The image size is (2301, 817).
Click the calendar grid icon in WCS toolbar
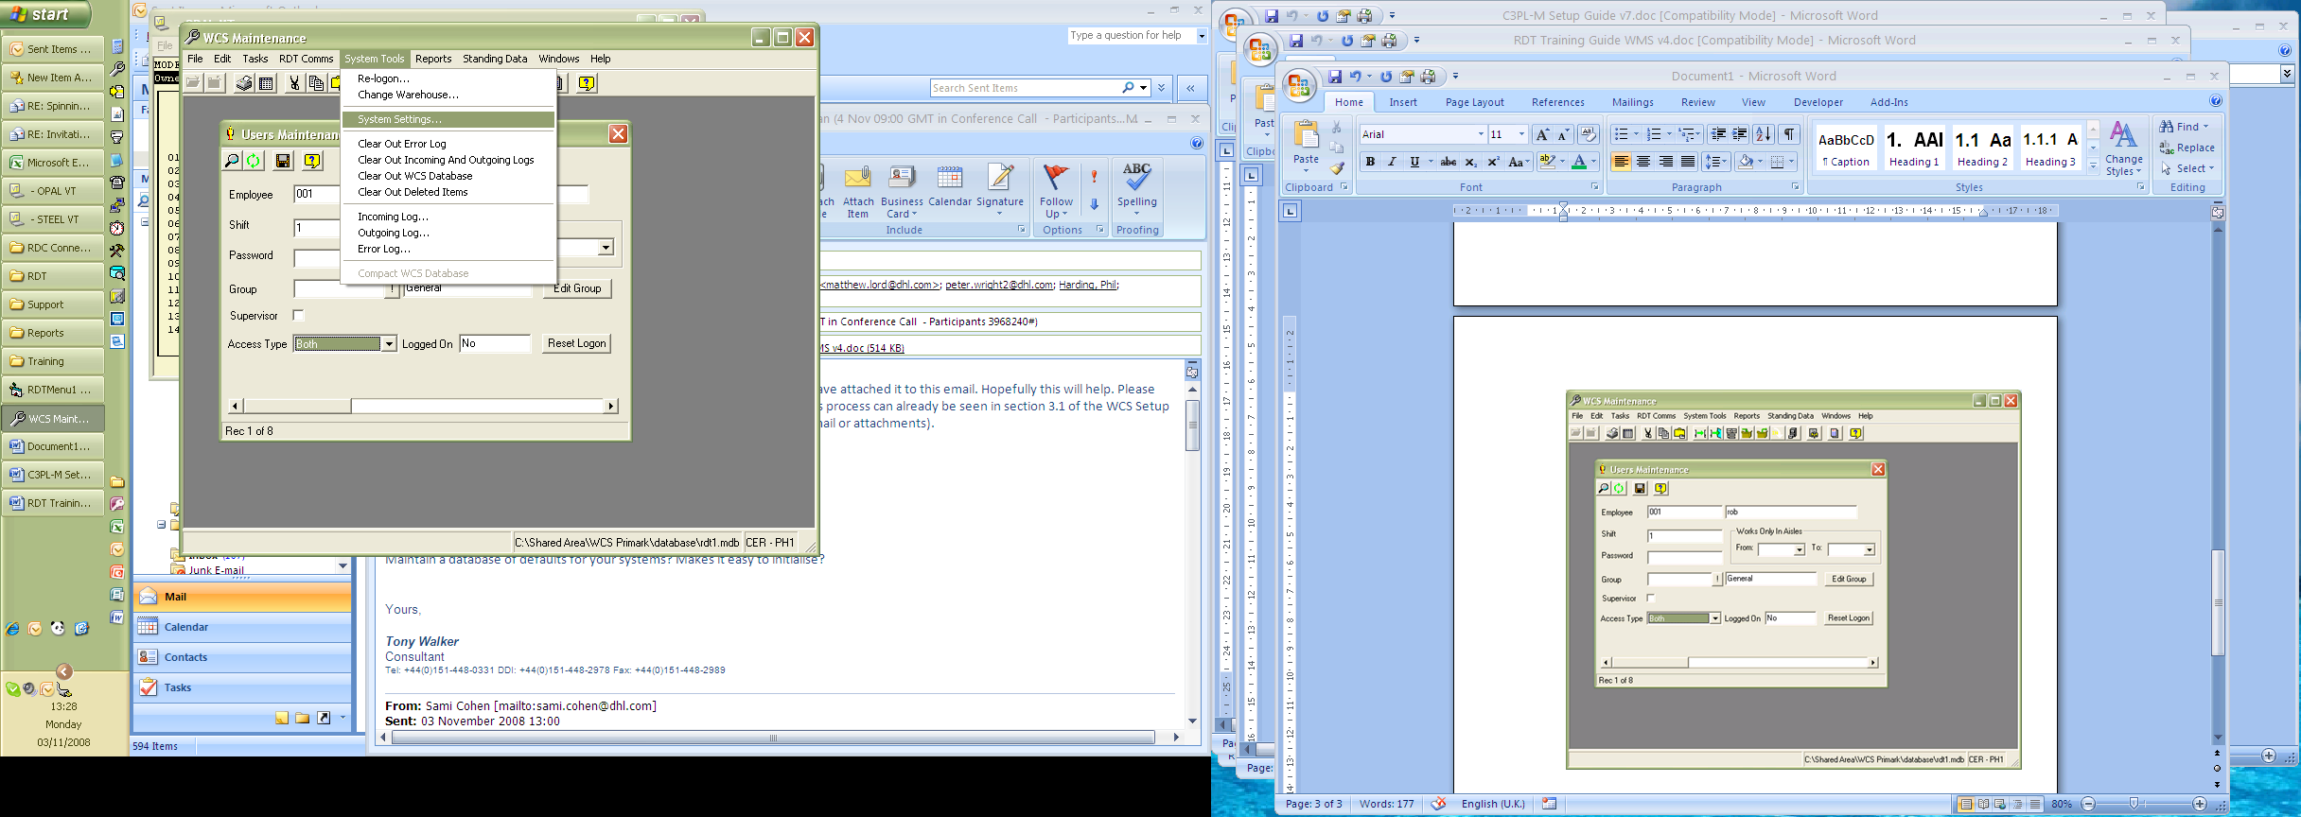pyautogui.click(x=267, y=83)
